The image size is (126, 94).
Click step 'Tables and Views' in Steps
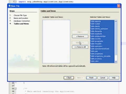coord(21,24)
